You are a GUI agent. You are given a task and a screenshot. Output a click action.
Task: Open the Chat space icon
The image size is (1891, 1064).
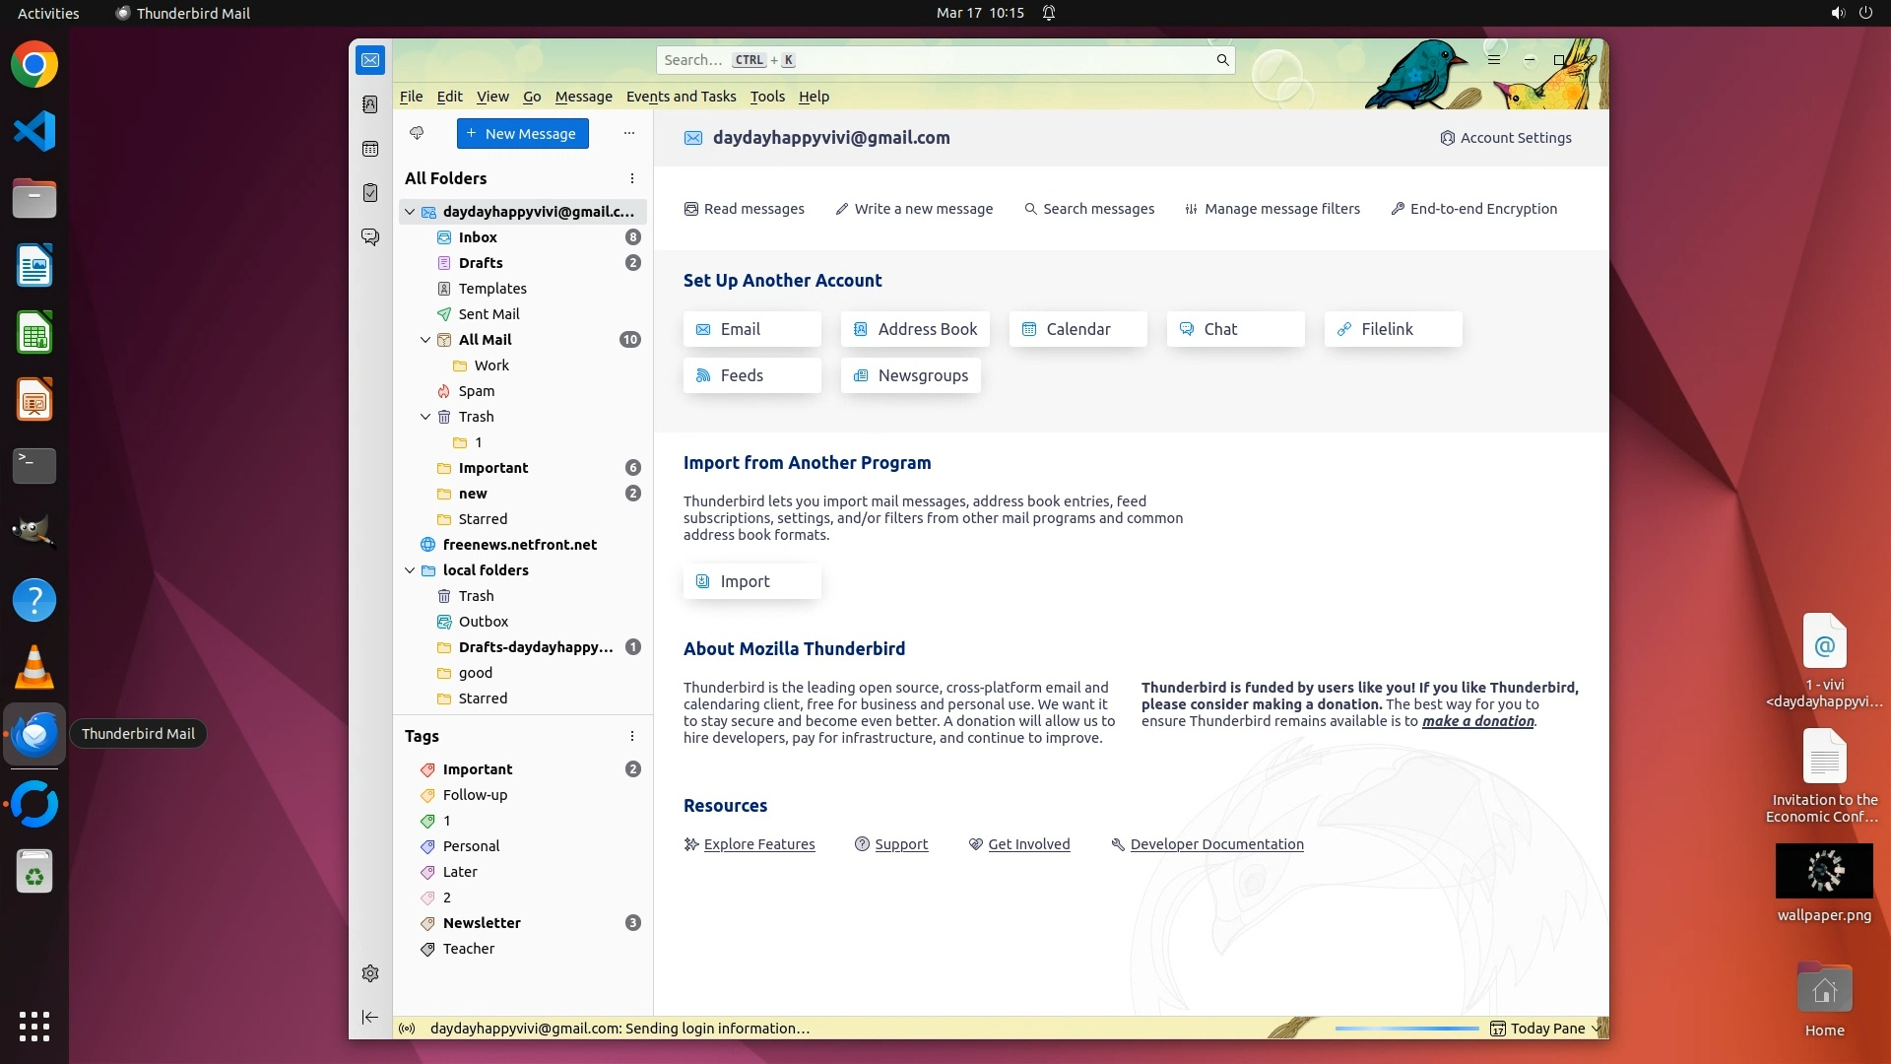coord(370,237)
